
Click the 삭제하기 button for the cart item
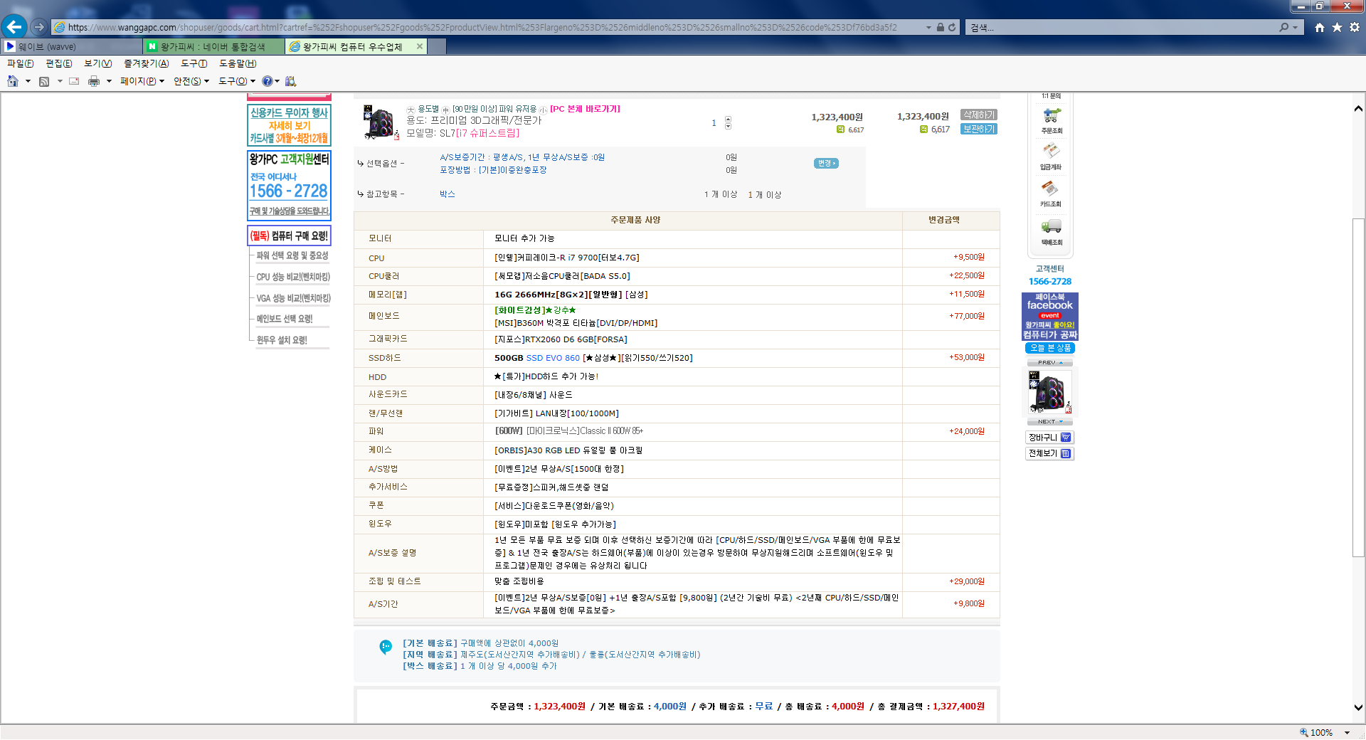[x=978, y=115]
